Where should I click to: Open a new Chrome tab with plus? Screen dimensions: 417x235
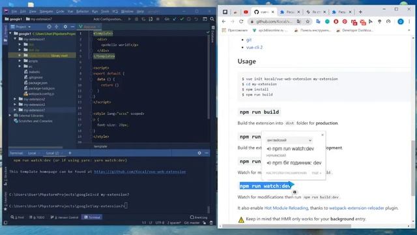pyautogui.click(x=360, y=12)
